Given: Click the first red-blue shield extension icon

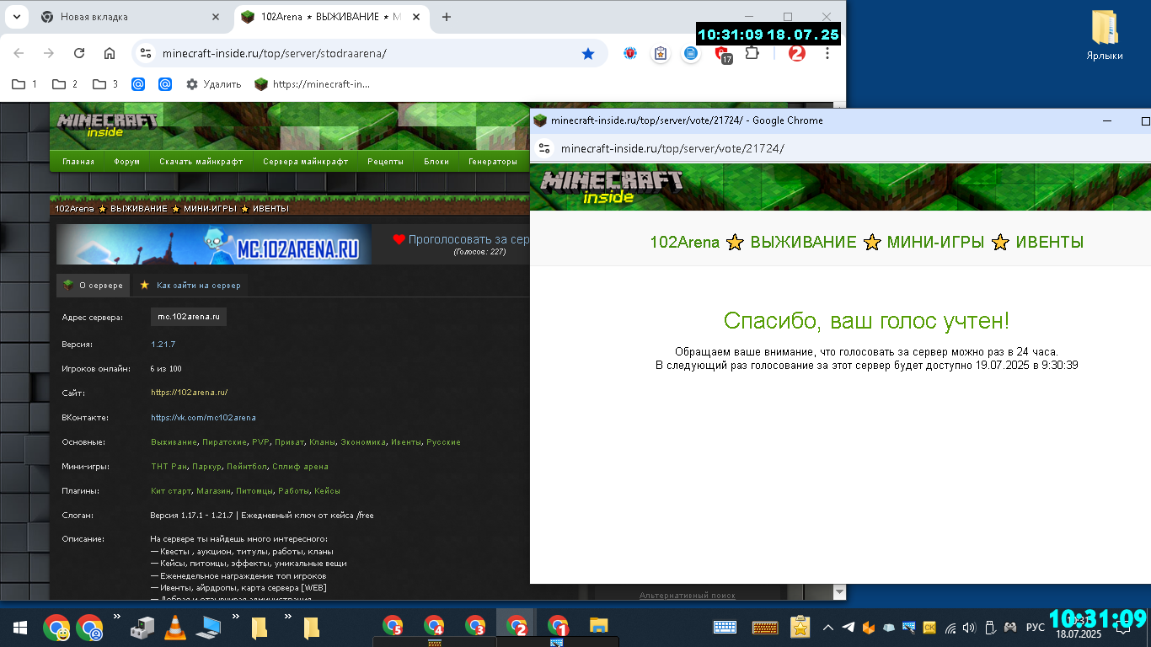Looking at the screenshot, I should [x=630, y=53].
